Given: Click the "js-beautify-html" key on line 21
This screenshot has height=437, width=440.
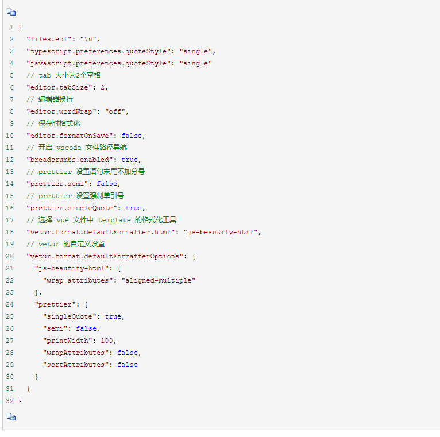Looking at the screenshot, I should tap(72, 268).
